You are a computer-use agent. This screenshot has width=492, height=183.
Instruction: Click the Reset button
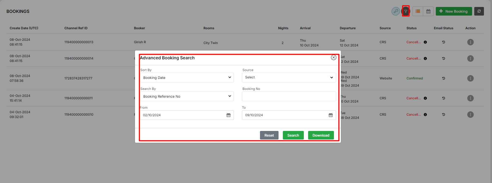coord(269,135)
